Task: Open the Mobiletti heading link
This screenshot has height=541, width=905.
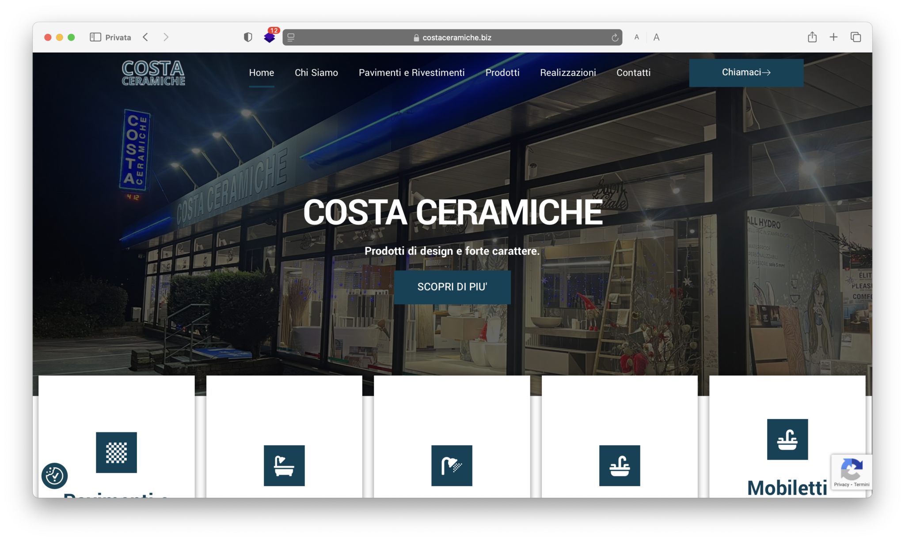Action: (x=787, y=488)
